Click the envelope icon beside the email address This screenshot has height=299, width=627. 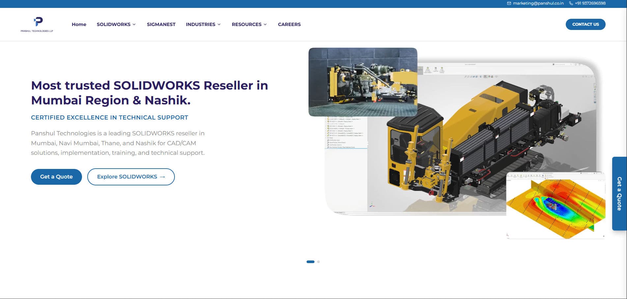[509, 3]
